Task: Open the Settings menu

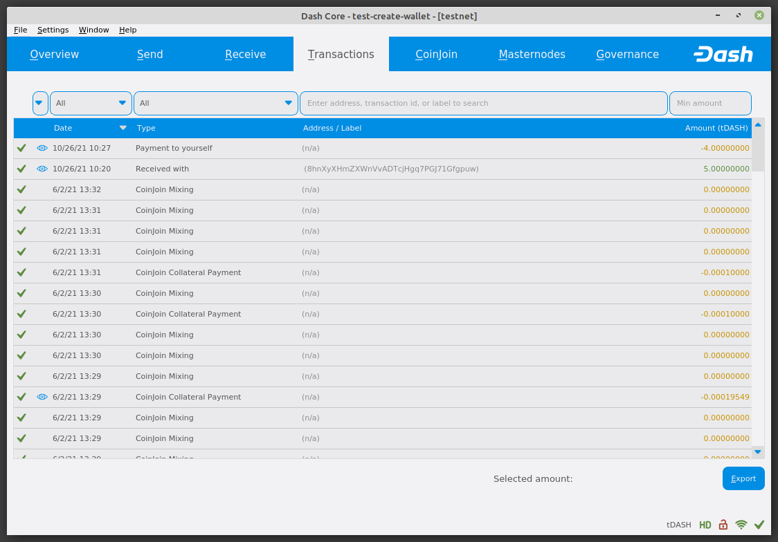Action: pos(53,30)
